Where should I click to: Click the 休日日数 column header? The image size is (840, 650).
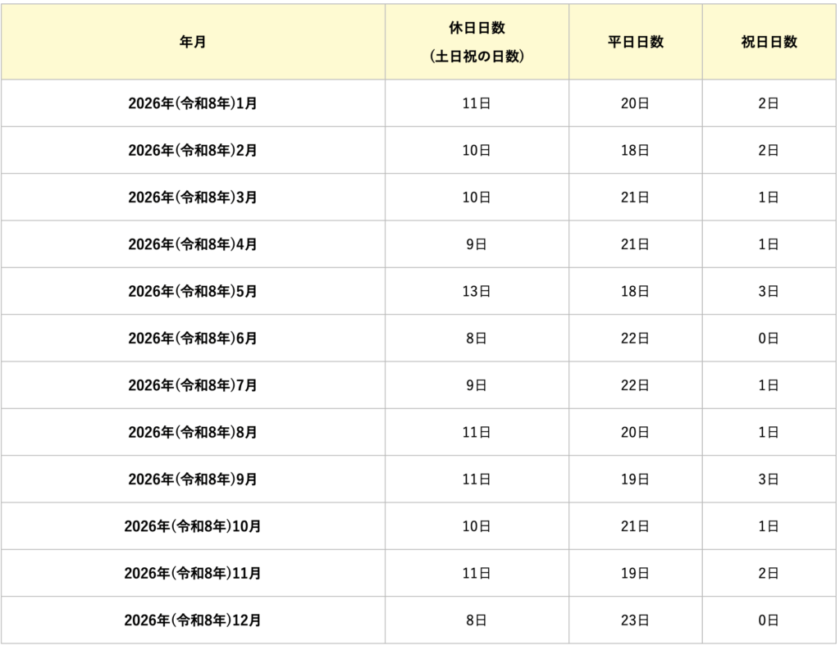[477, 42]
